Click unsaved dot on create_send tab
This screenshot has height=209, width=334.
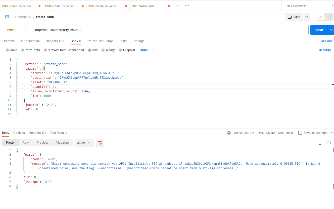[x=169, y=6]
